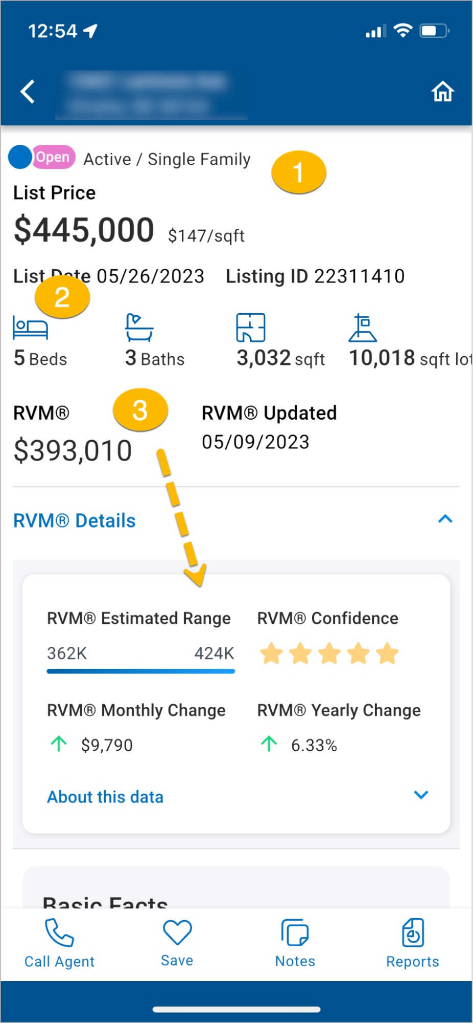Tap the RVM® Estimated Range bar
The image size is (473, 1023).
[141, 671]
